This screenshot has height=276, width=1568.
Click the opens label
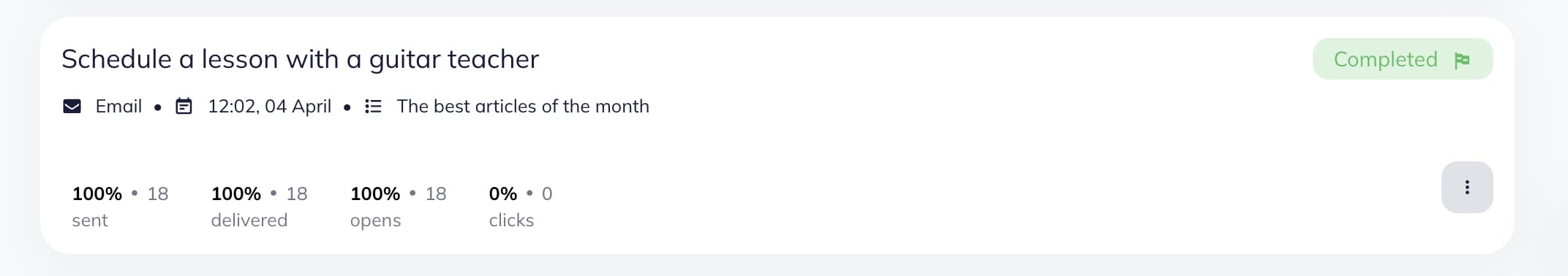376,221
